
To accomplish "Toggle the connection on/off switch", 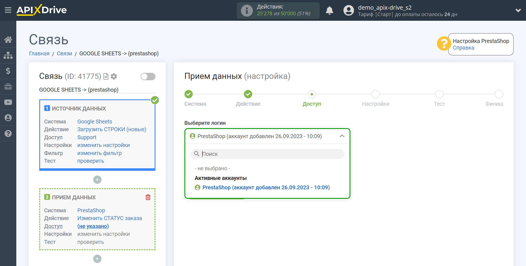I will (148, 76).
